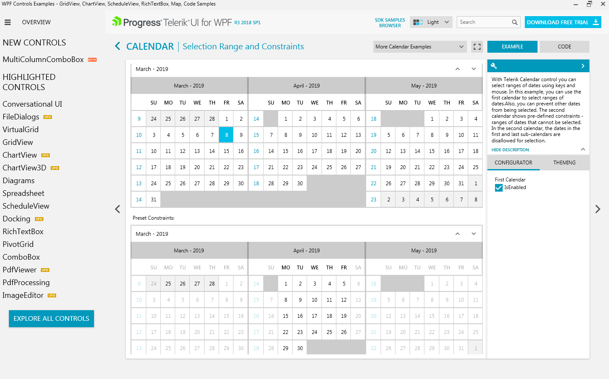The width and height of the screenshot is (609, 379).
Task: Move first calendar up with the up chevron
Action: pyautogui.click(x=458, y=69)
